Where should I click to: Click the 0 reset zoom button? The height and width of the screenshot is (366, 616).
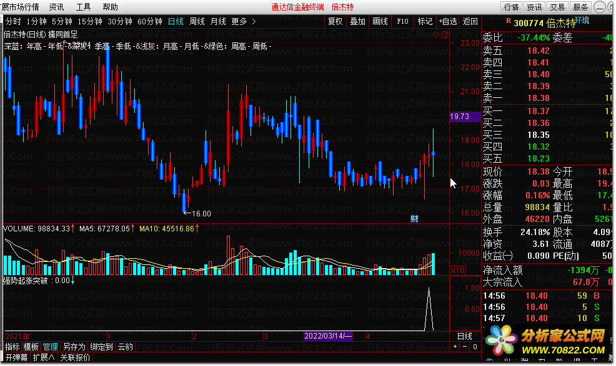(x=475, y=347)
